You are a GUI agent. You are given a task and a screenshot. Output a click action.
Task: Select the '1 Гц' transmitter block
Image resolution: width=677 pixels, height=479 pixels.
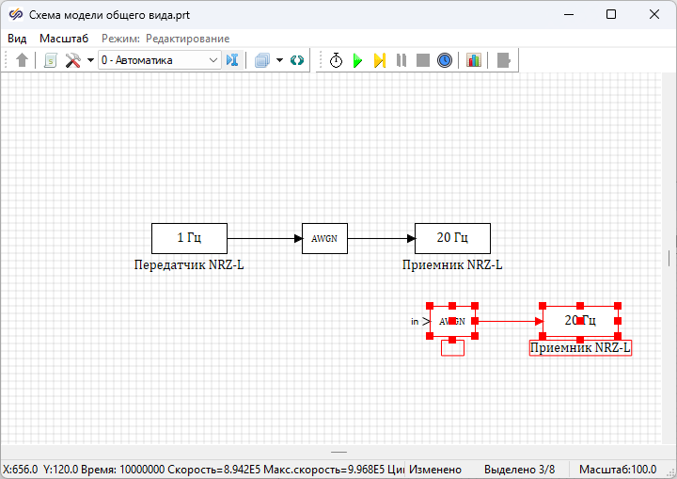(189, 238)
